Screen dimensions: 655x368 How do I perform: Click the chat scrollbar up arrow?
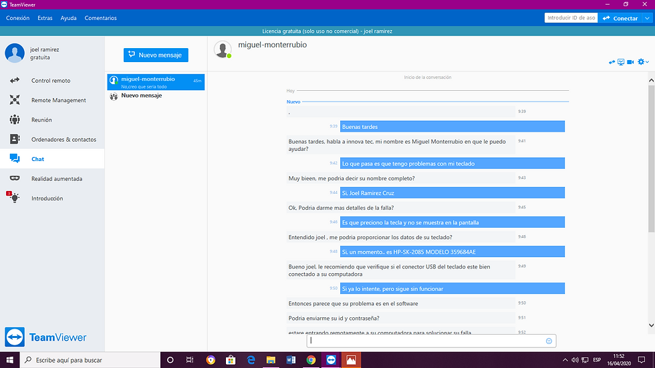point(651,79)
